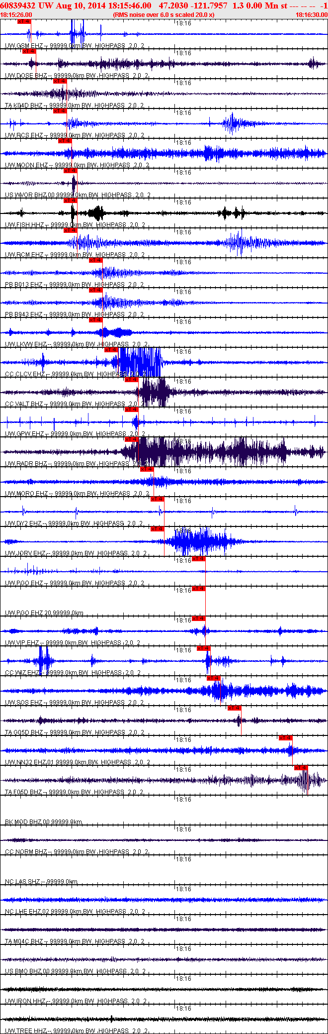Select the pick marker on TA K04D trace
The image size is (328, 1034).
click(60, 81)
